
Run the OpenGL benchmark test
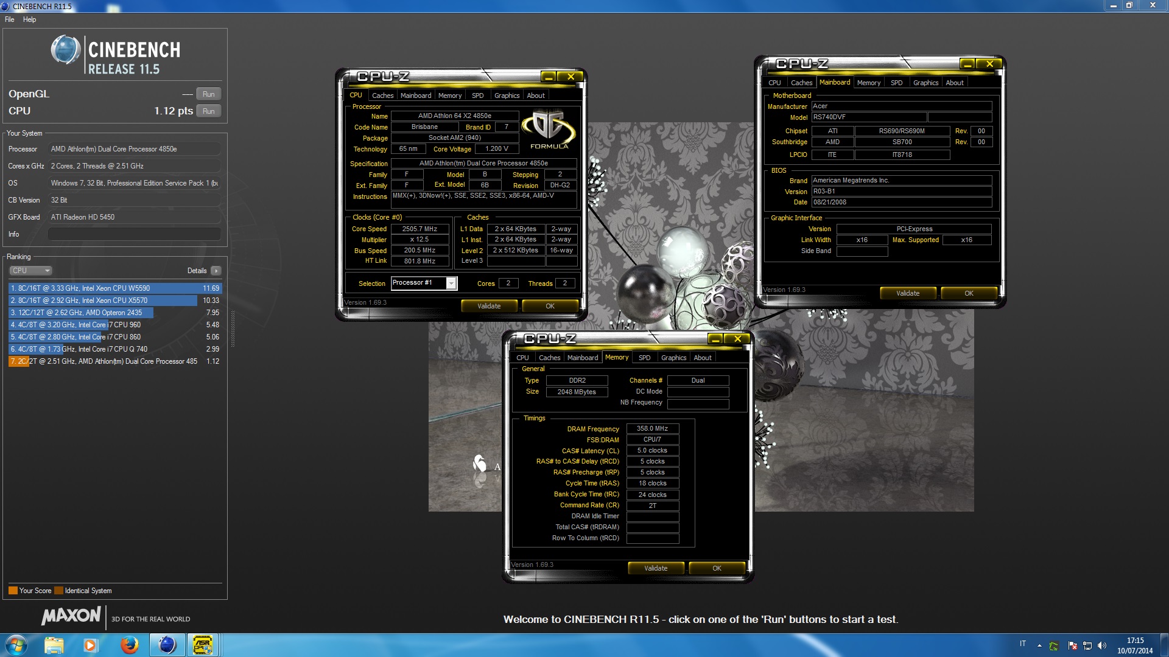tap(208, 94)
